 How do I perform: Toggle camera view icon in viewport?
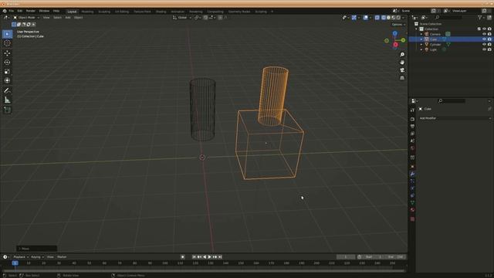(402, 70)
